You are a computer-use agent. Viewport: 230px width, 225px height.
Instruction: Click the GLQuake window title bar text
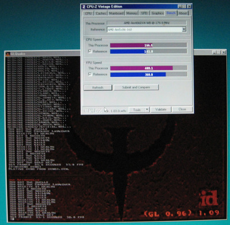click(18, 54)
